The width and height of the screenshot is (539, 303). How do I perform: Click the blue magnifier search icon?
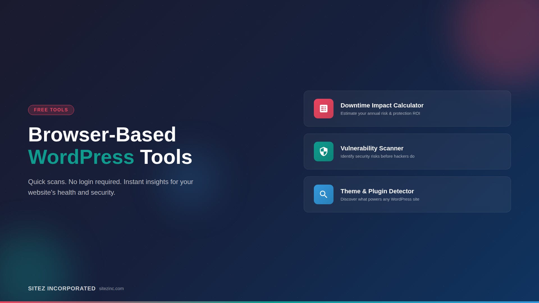323,194
